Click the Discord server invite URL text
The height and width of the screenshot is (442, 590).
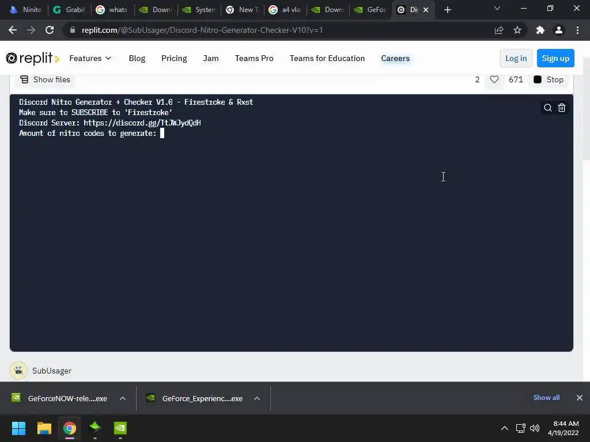(142, 123)
